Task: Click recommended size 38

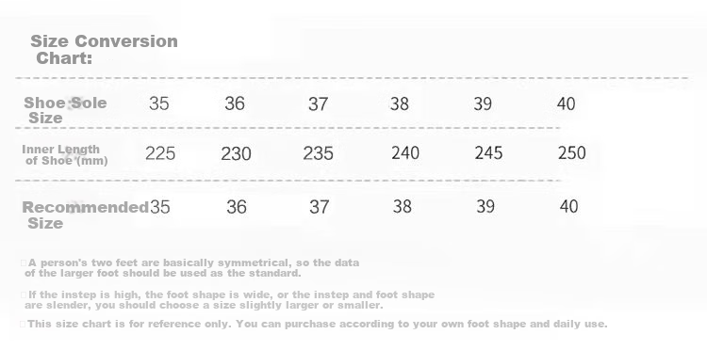Action: (x=403, y=207)
